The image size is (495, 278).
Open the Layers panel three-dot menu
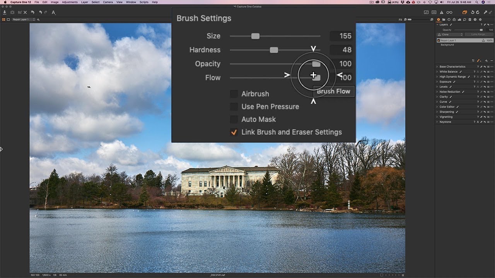492,25
